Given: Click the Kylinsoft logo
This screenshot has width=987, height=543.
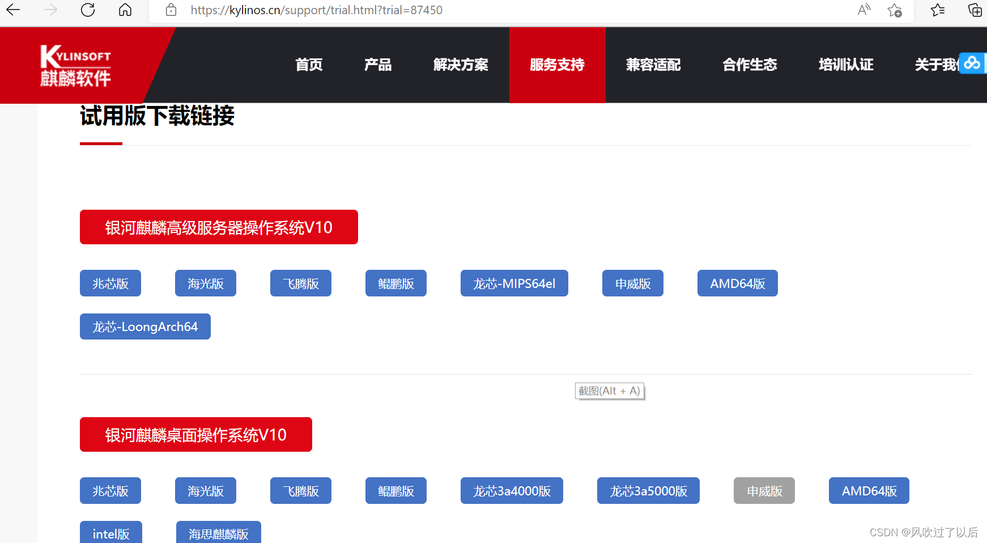Looking at the screenshot, I should click(x=75, y=65).
